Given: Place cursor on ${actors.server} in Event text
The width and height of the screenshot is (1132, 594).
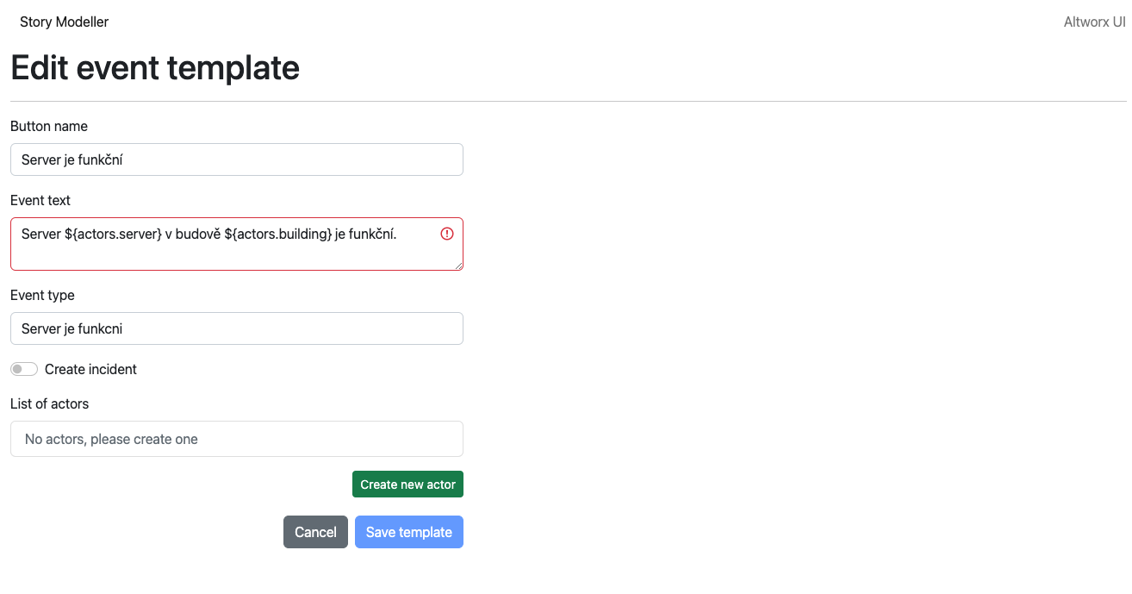Looking at the screenshot, I should click(x=113, y=234).
